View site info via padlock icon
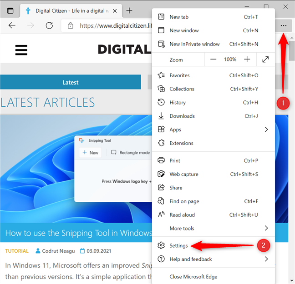 [71, 25]
